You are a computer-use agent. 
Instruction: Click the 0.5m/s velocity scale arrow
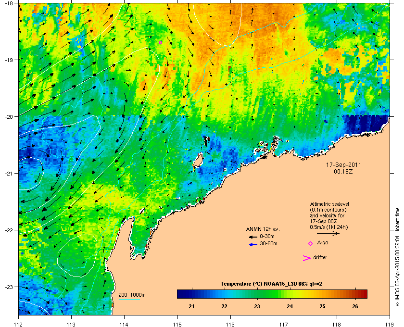[328, 233]
